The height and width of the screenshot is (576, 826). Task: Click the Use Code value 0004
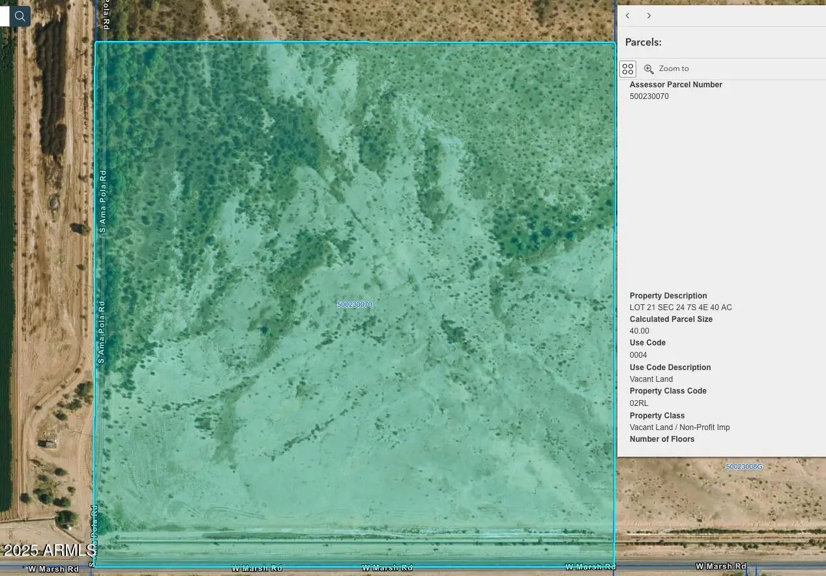coord(638,355)
